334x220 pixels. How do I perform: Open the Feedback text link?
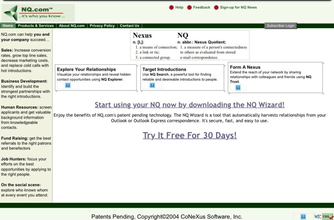coord(202,7)
